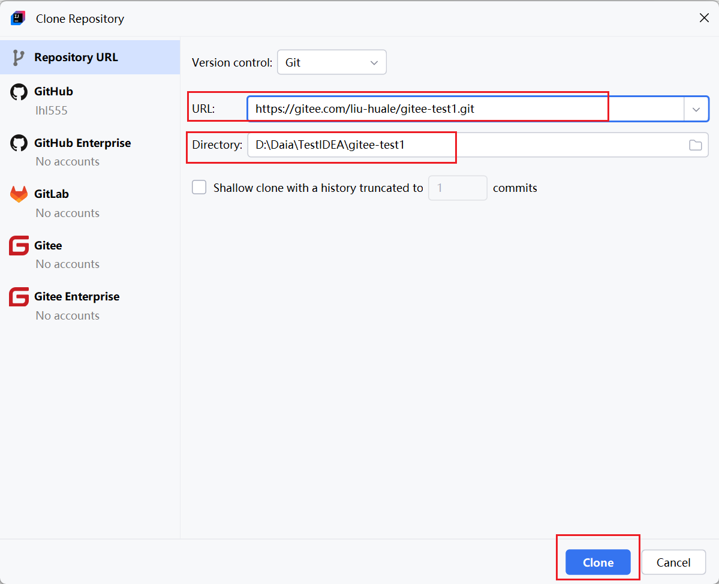Click the 'URL:' label

pyautogui.click(x=203, y=109)
